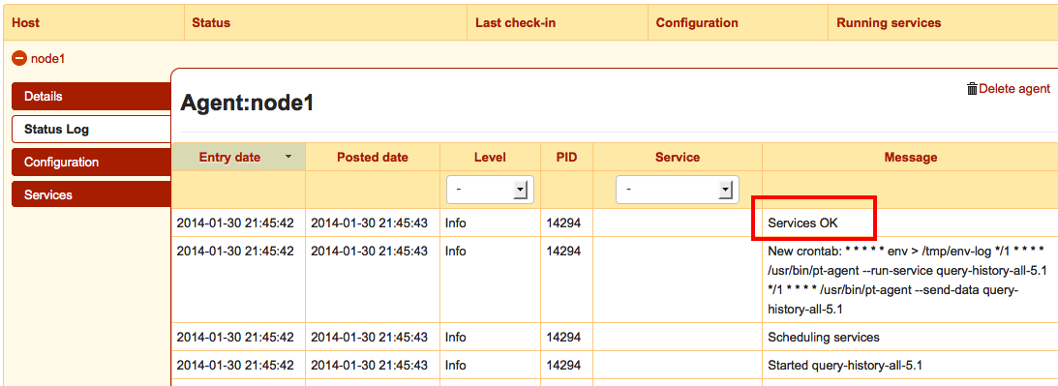Click the Last check-in column header
The width and height of the screenshot is (1058, 386).
(x=558, y=22)
